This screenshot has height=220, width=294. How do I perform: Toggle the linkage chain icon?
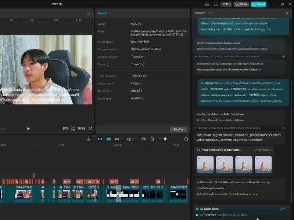pyautogui.click(x=117, y=139)
